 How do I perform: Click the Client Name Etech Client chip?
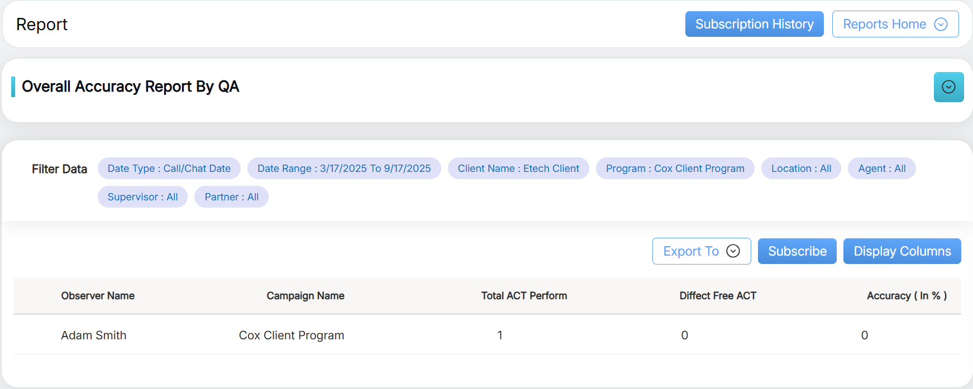click(518, 169)
